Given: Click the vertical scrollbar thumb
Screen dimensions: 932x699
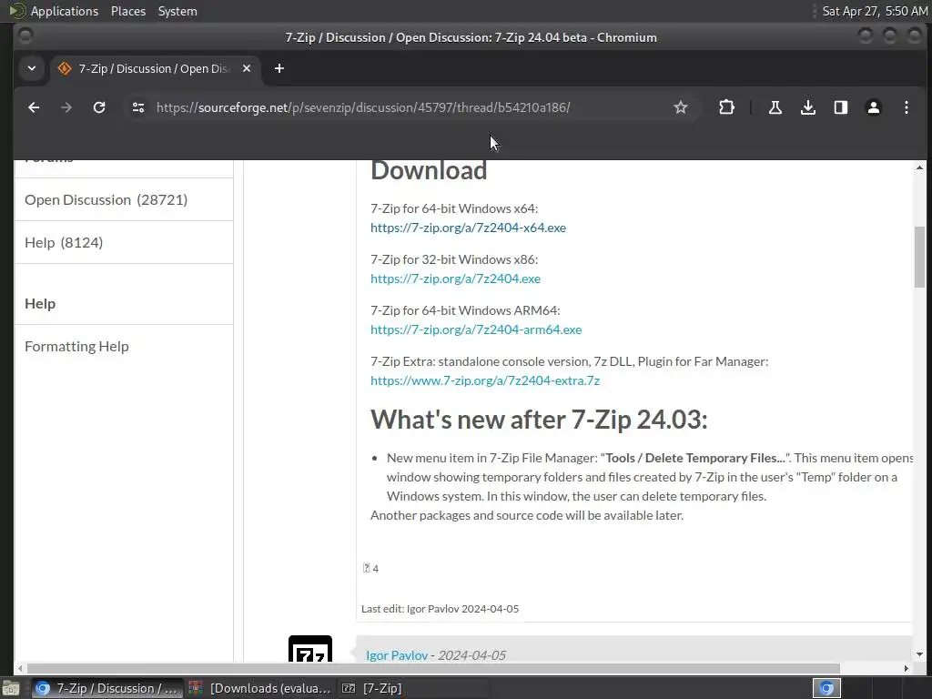Looking at the screenshot, I should click(919, 258).
